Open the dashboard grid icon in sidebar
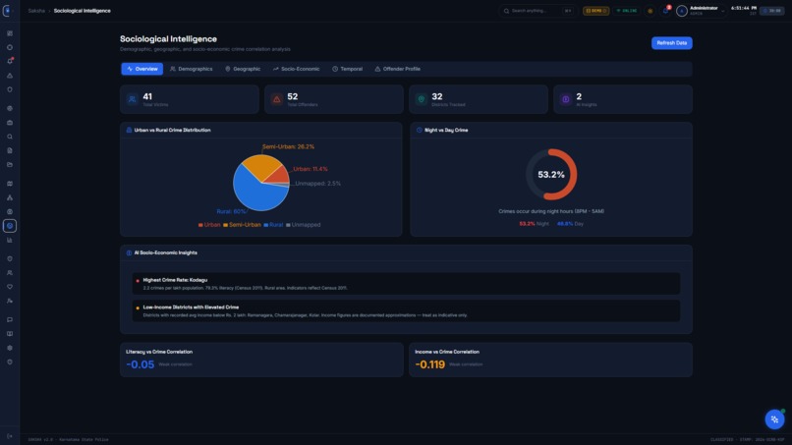The image size is (792, 445). 10,33
